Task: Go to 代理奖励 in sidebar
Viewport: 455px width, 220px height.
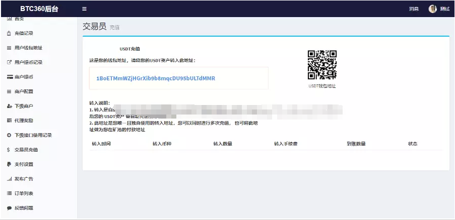Action: coord(24,121)
